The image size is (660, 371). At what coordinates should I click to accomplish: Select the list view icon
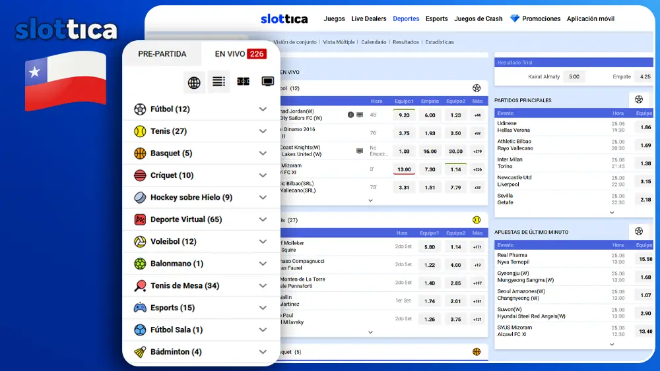tap(218, 82)
